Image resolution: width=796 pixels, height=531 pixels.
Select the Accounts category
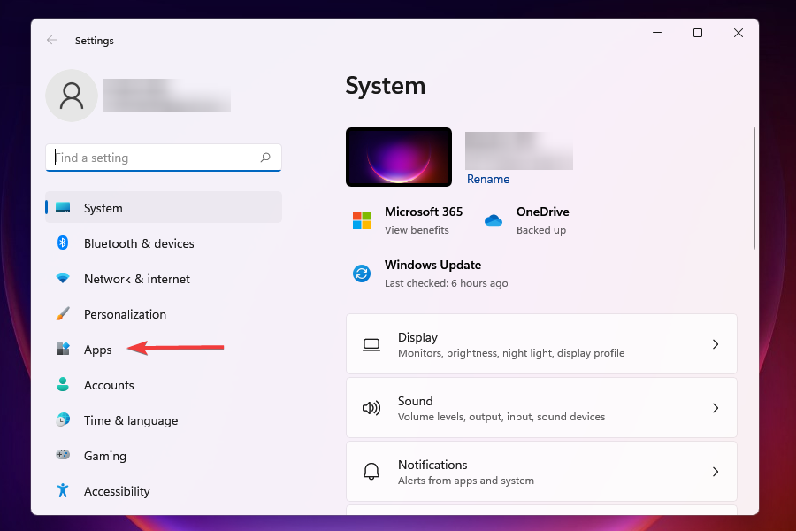coord(164,385)
